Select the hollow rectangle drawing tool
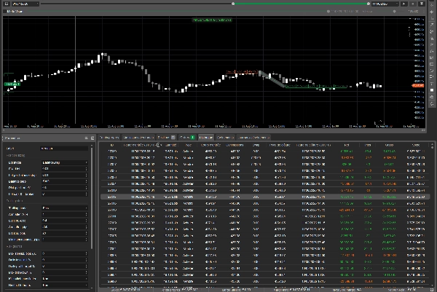The height and width of the screenshot is (292, 437). (x=432, y=64)
